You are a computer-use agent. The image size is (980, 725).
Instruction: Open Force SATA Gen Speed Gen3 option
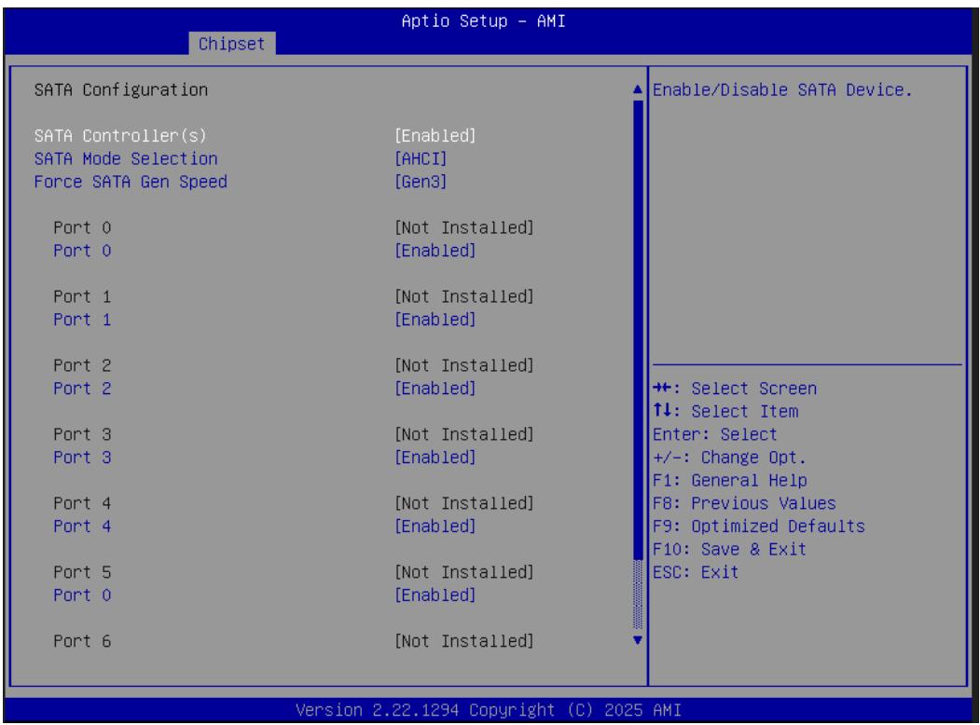421,182
